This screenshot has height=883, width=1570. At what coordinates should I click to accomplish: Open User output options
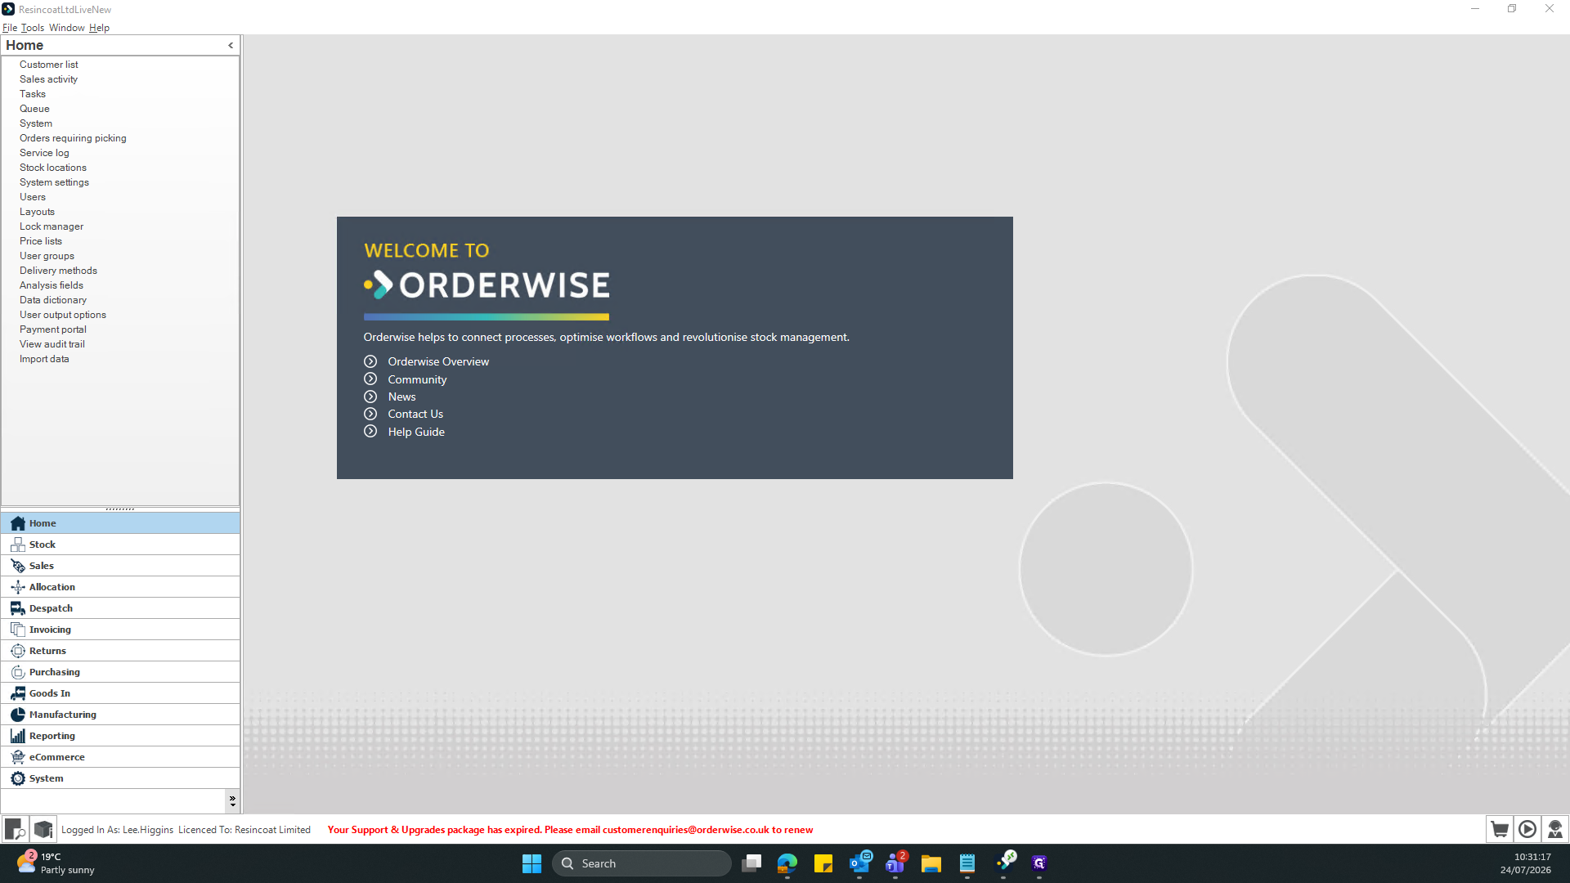(63, 315)
